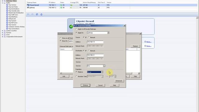
Task: Click the large green checkmark status icon
Action: coord(71,26)
